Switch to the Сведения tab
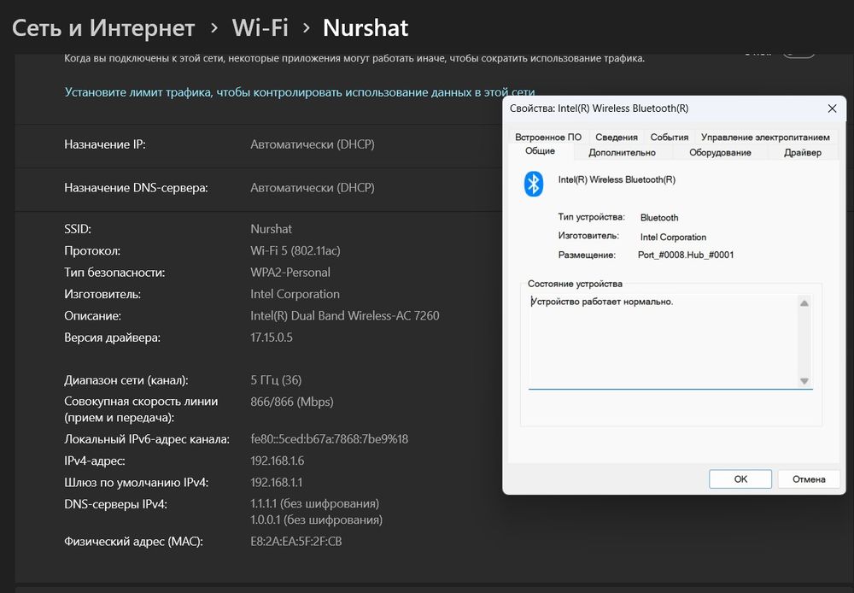This screenshot has width=854, height=593. [x=617, y=138]
